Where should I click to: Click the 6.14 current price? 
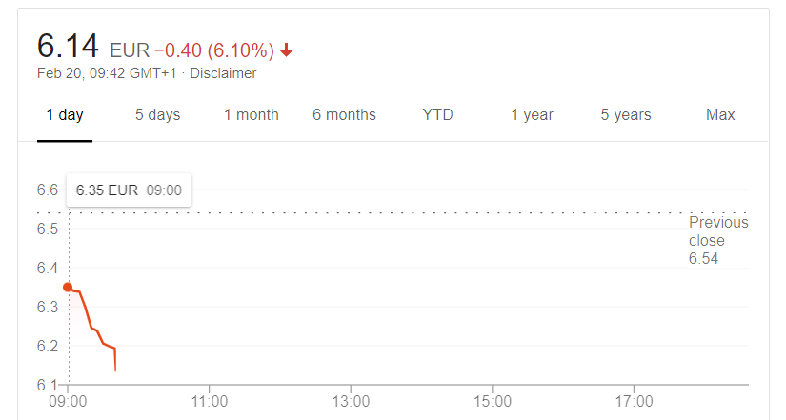tap(68, 46)
